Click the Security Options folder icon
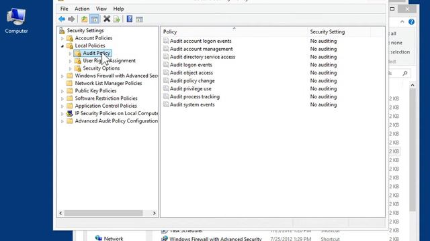Image resolution: width=430 pixels, height=241 pixels. pyautogui.click(x=78, y=68)
